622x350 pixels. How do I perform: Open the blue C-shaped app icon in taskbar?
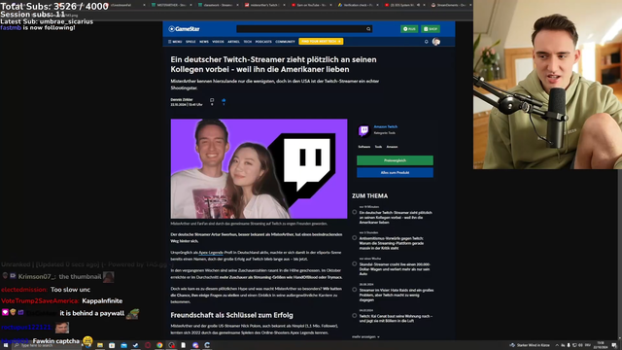pyautogui.click(x=207, y=345)
